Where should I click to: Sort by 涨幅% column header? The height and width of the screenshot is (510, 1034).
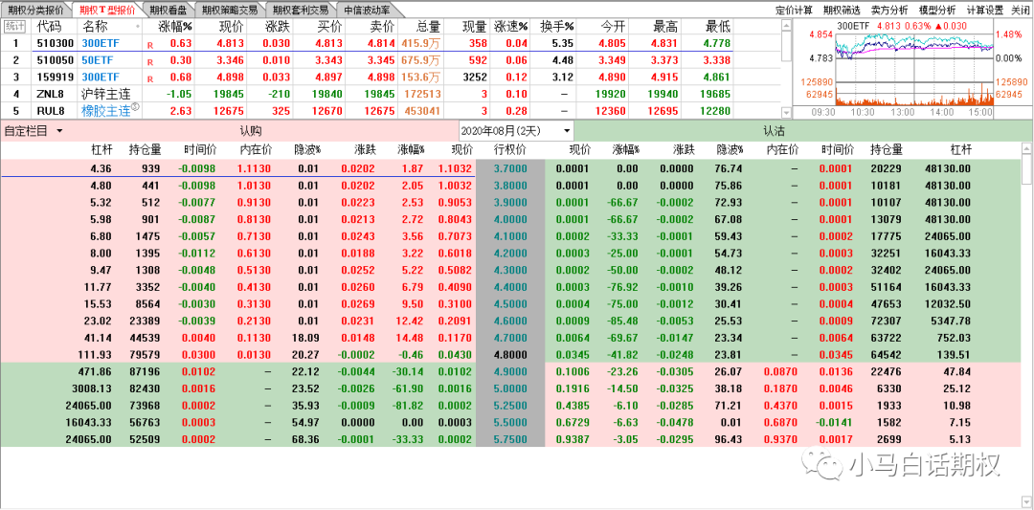pos(175,27)
